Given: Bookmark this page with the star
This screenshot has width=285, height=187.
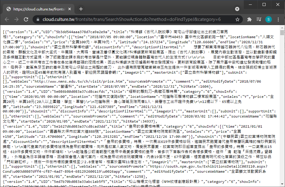Looking at the screenshot, I should coord(237,19).
